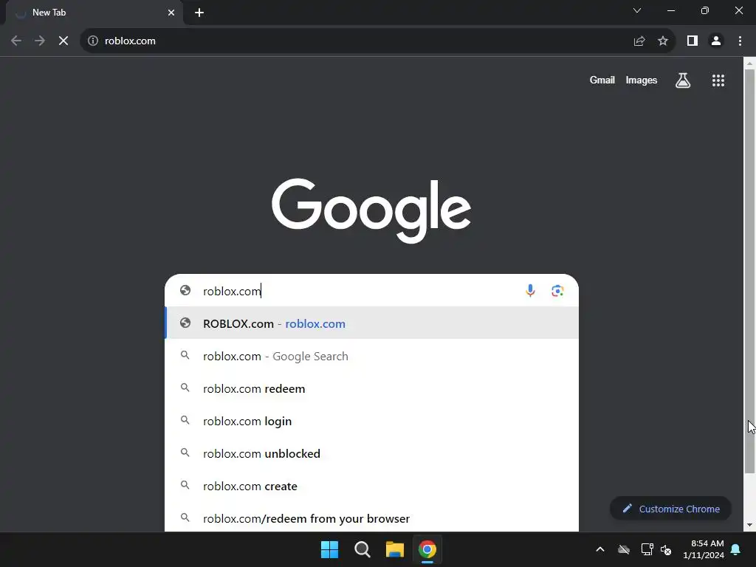Viewport: 756px width, 567px height.
Task: Open the Chrome profile menu
Action: point(716,41)
